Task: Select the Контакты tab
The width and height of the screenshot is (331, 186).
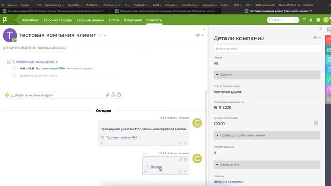Action: click(154, 20)
